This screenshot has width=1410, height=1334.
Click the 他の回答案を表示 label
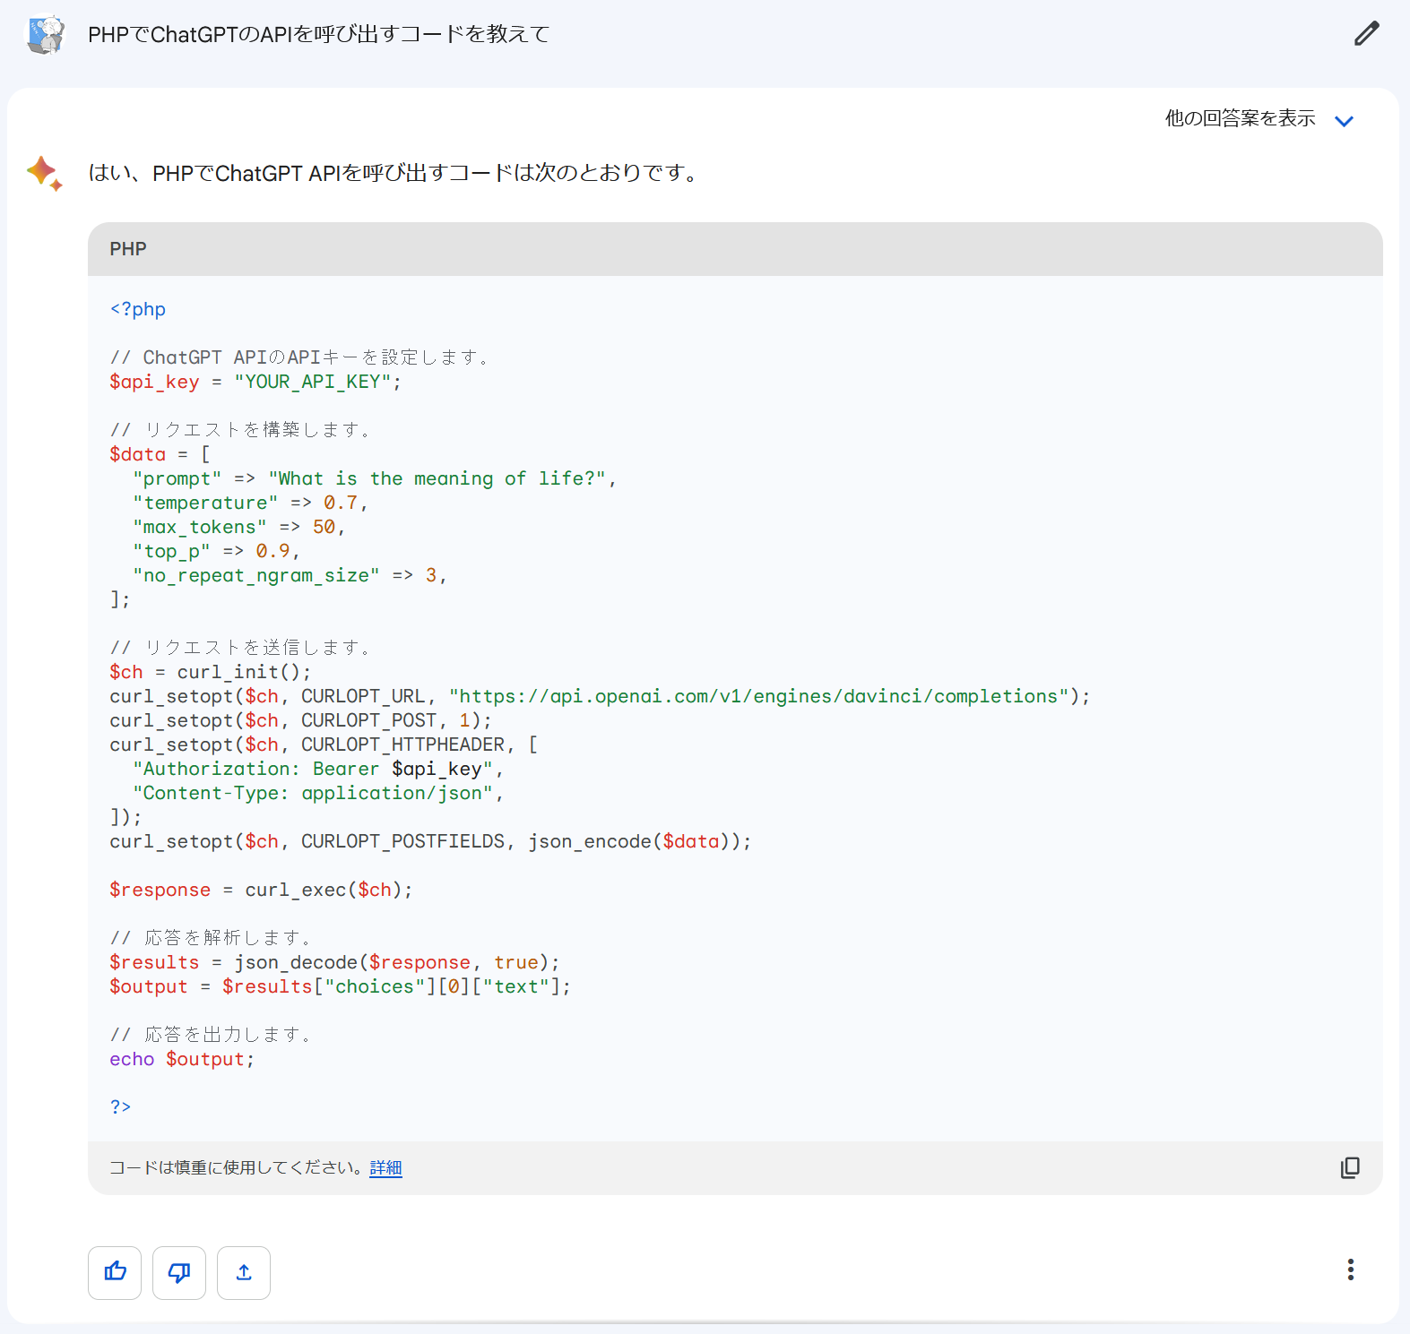(1240, 118)
